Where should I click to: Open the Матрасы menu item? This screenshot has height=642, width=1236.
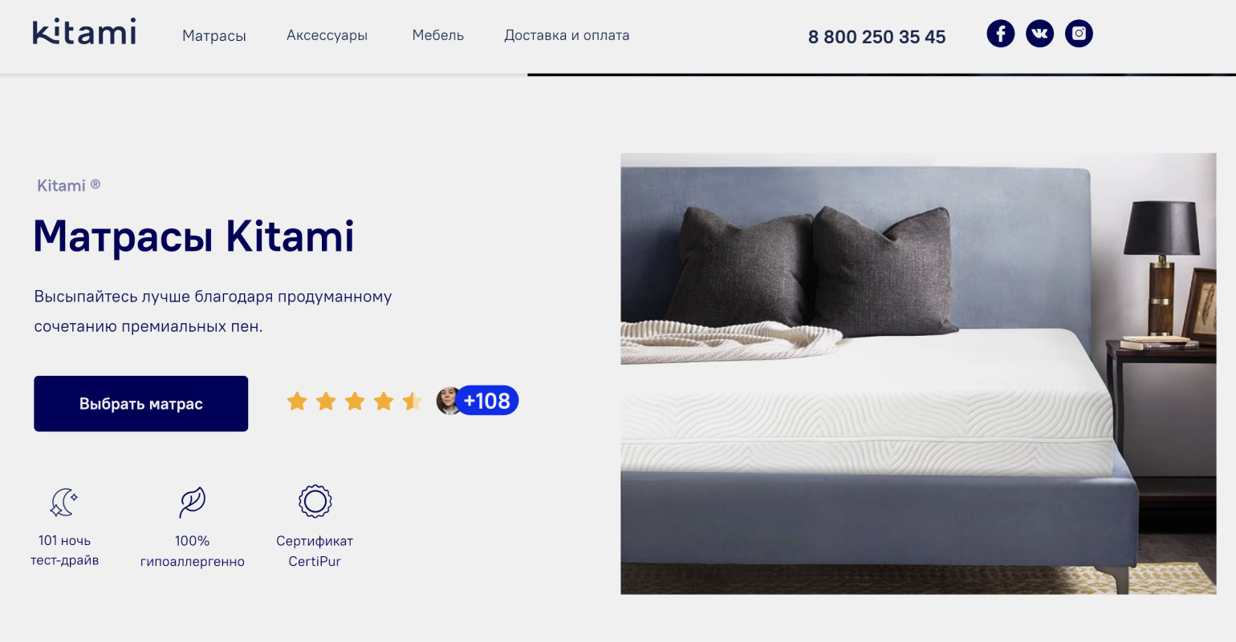[x=214, y=36]
